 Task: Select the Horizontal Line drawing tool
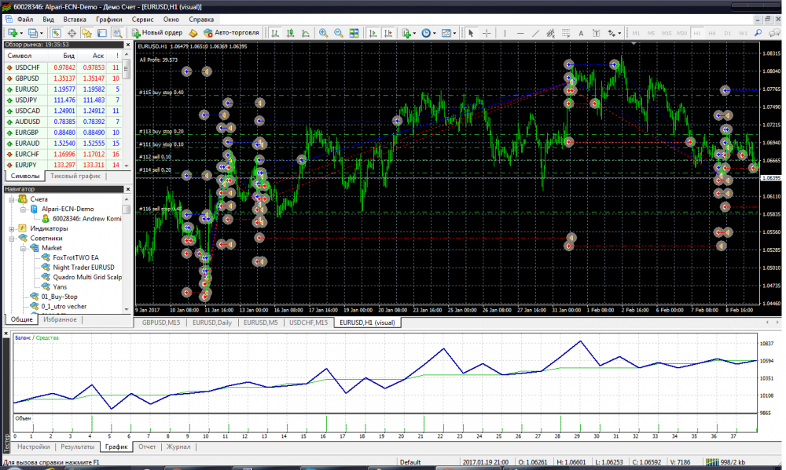(520, 33)
